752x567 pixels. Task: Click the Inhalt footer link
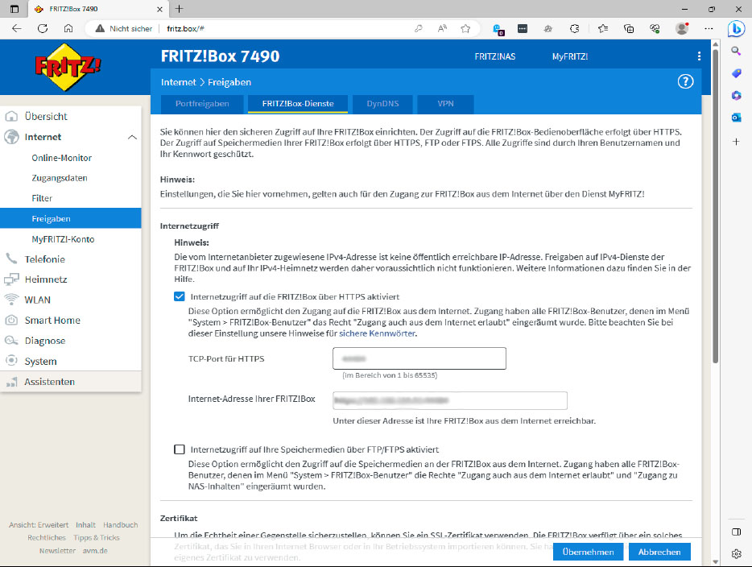(85, 525)
